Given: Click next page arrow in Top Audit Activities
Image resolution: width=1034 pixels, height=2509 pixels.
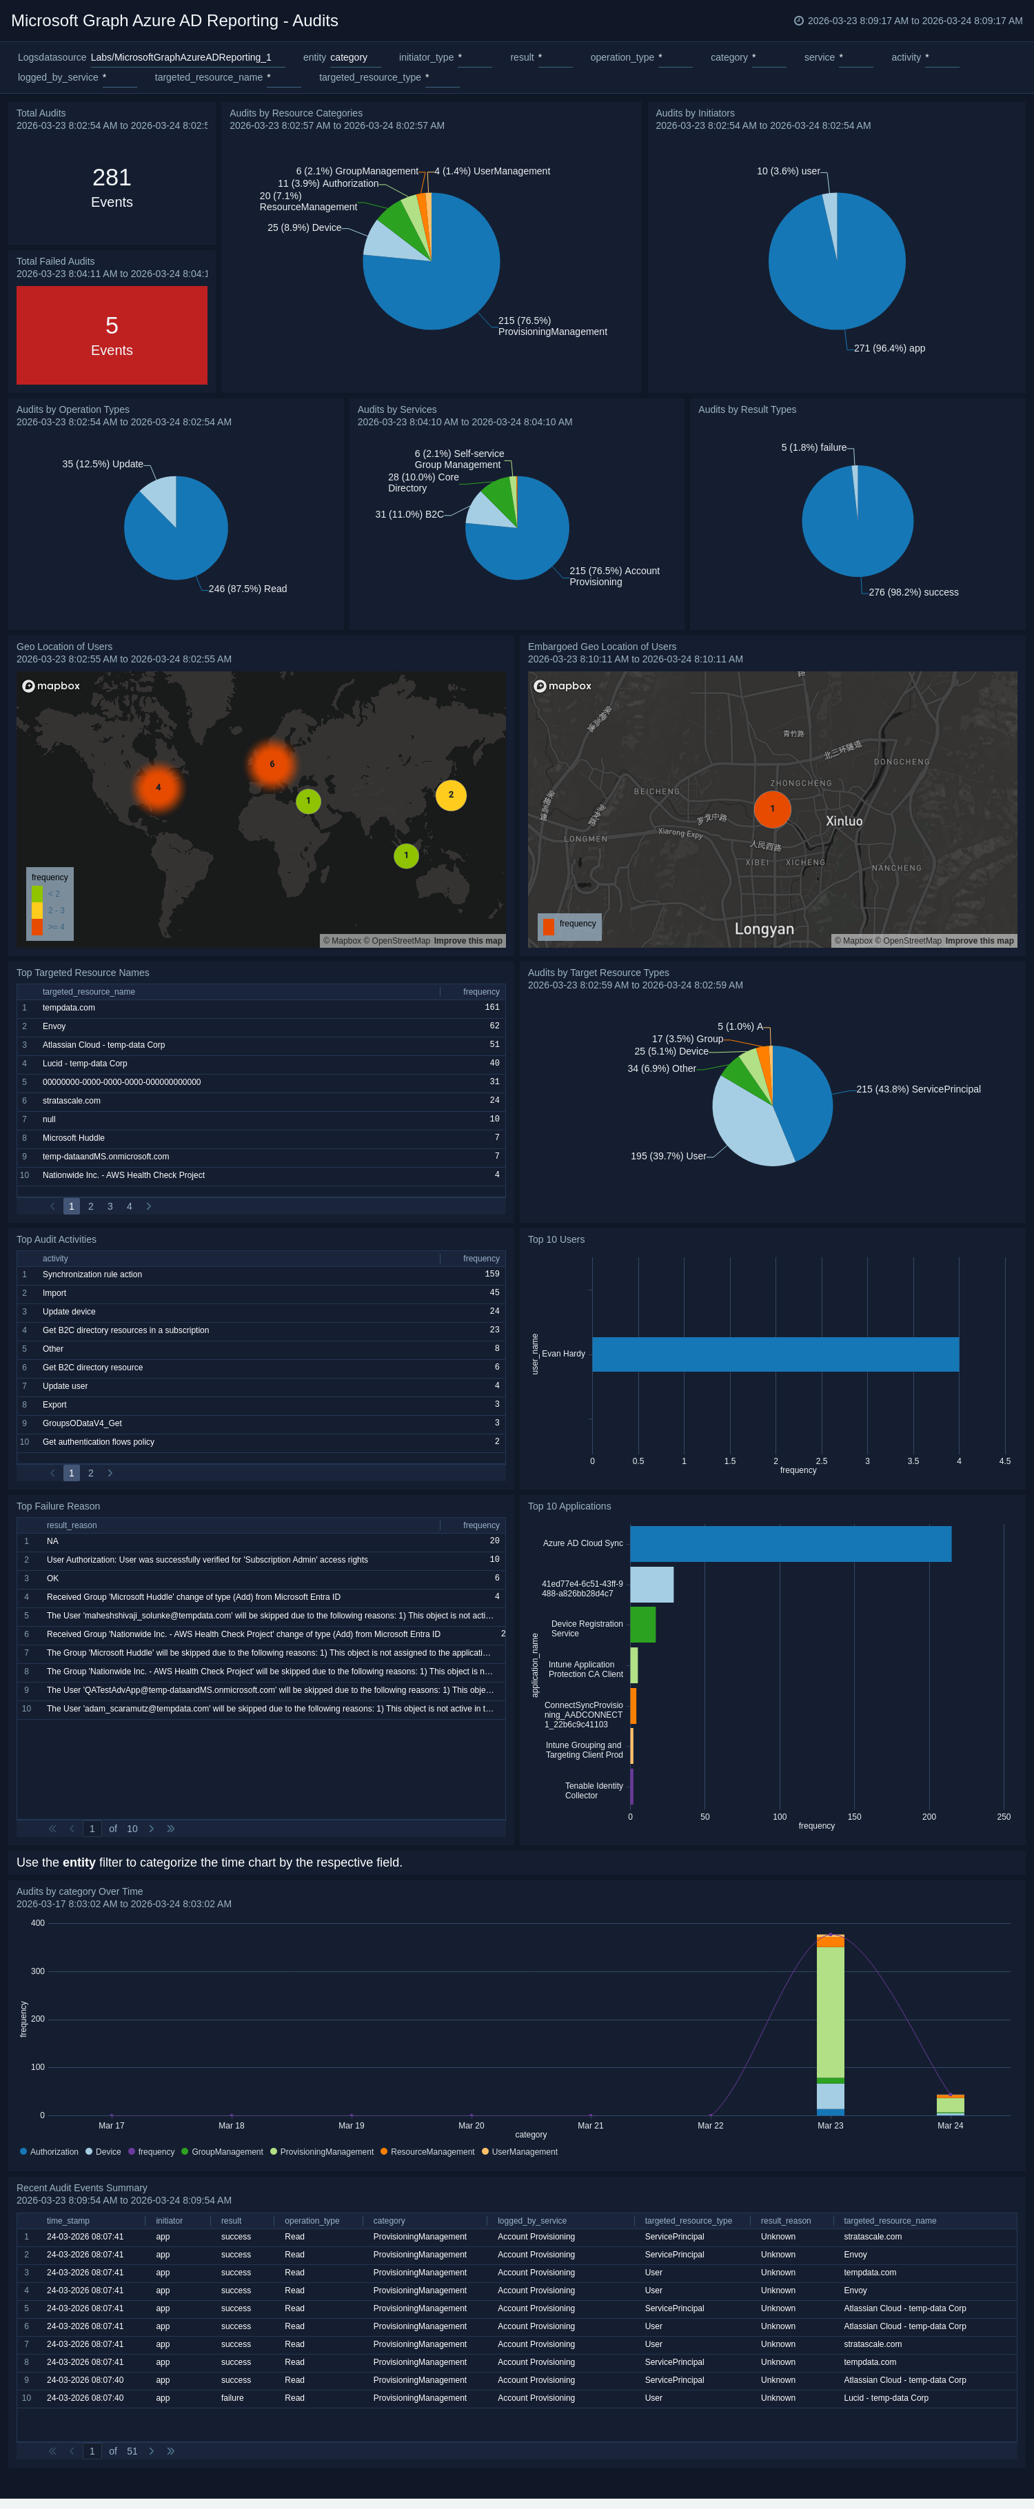Looking at the screenshot, I should click(x=110, y=1473).
